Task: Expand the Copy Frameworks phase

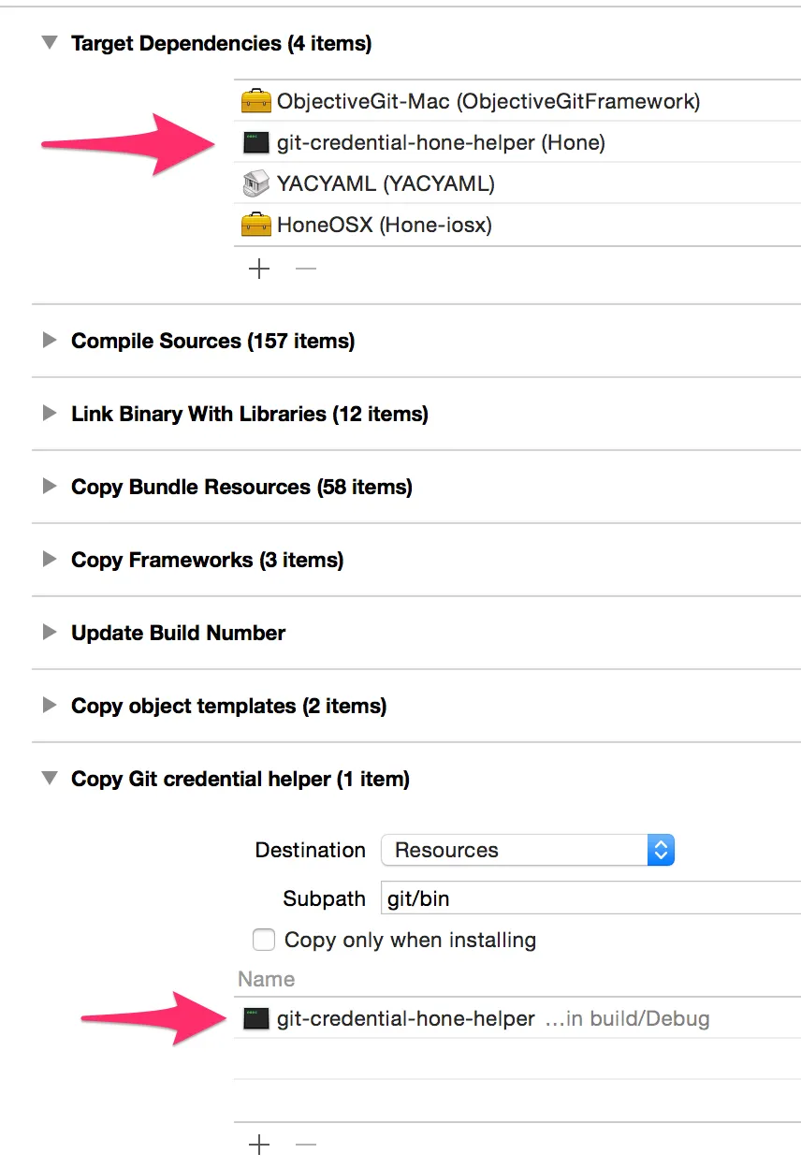Action: pyautogui.click(x=50, y=560)
